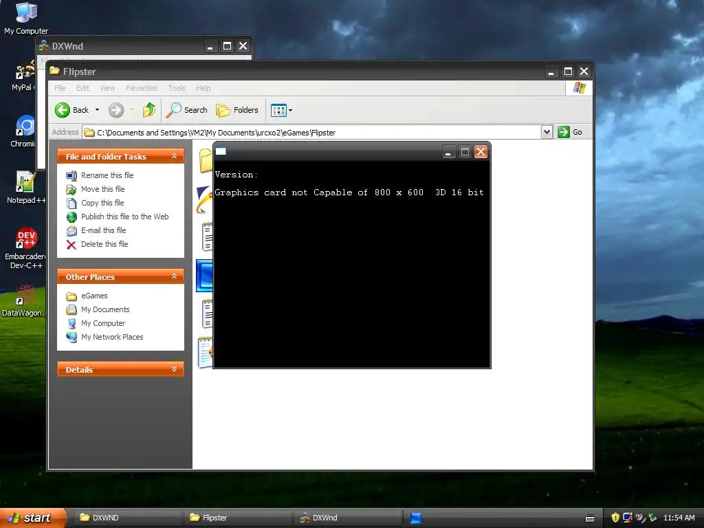Click Move this file link

click(x=103, y=189)
